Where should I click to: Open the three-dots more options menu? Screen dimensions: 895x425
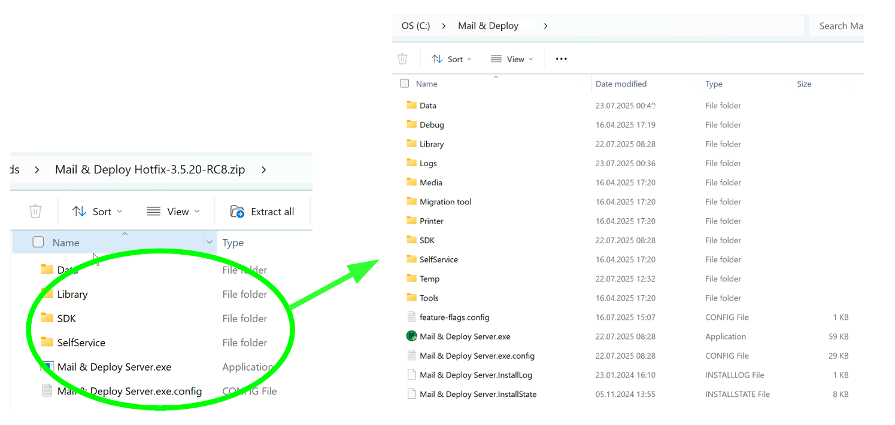coord(561,59)
